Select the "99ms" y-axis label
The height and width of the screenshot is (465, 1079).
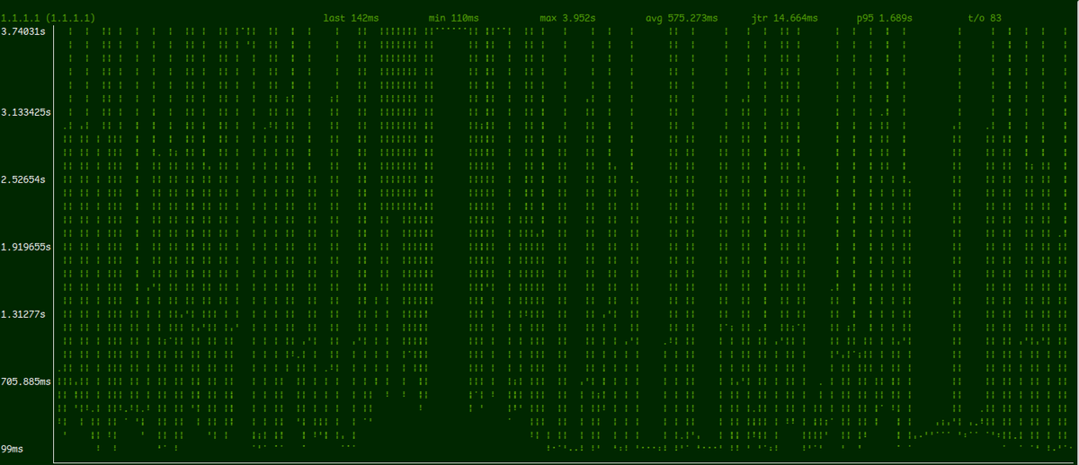[x=13, y=448]
